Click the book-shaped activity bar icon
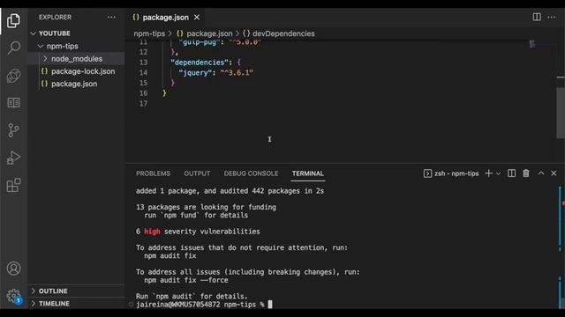565x317 pixels. click(x=14, y=103)
